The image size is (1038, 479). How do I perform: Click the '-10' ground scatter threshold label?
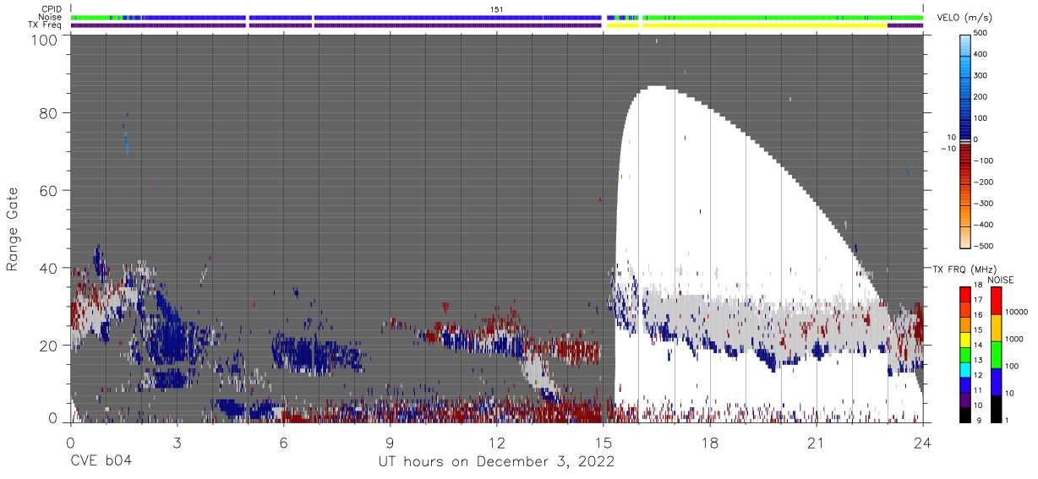(x=947, y=149)
